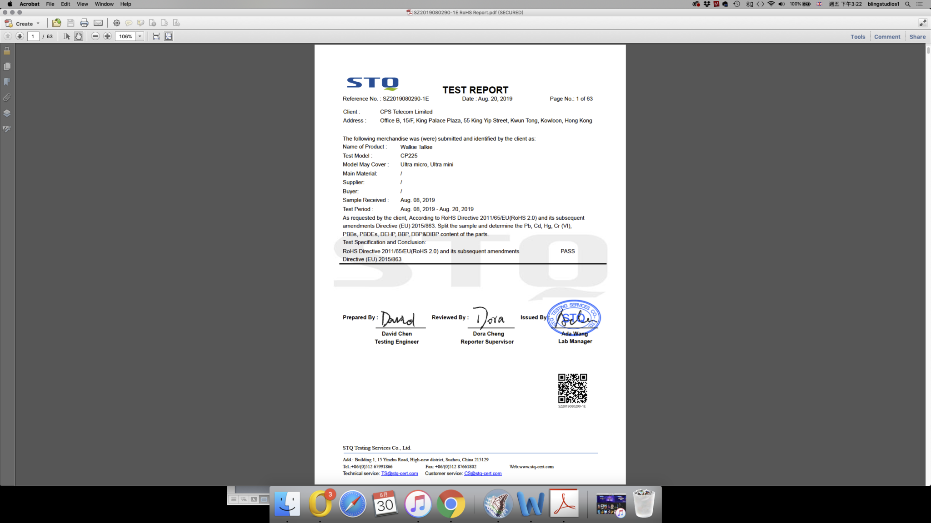The width and height of the screenshot is (931, 523).
Task: Switch to the Select text tool
Action: [x=66, y=36]
